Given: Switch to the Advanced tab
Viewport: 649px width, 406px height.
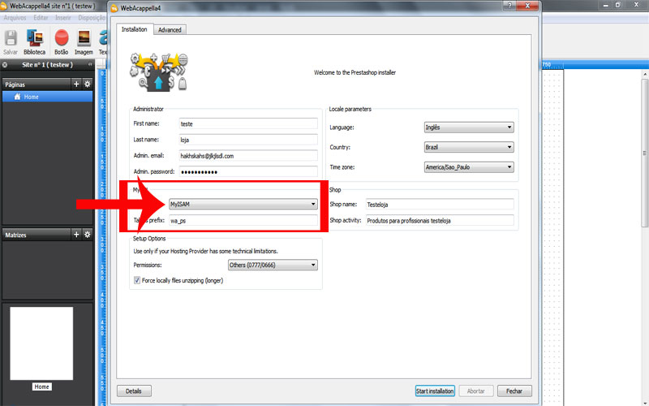Looking at the screenshot, I should pyautogui.click(x=170, y=30).
